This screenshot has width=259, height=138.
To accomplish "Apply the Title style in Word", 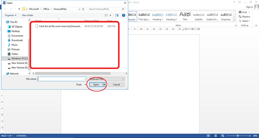I will pyautogui.click(x=185, y=17).
